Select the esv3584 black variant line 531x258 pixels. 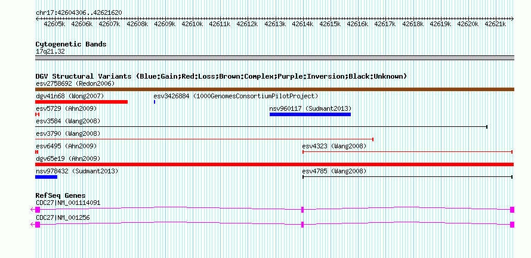[261, 127]
